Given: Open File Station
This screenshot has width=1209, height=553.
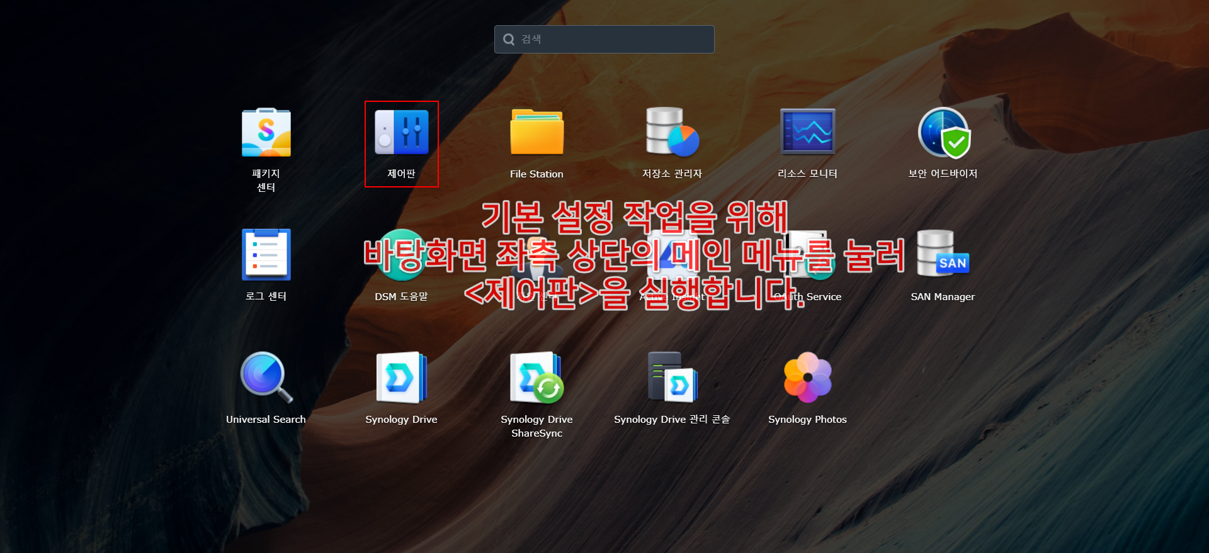Looking at the screenshot, I should (537, 132).
